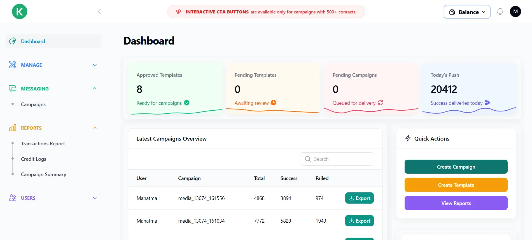Click the Total column header
Viewport: 532px width, 240px height.
(259, 178)
